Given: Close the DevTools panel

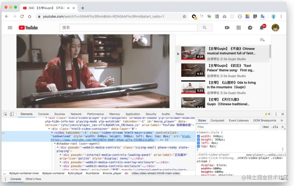Looking at the screenshot, I should pos(283,114).
